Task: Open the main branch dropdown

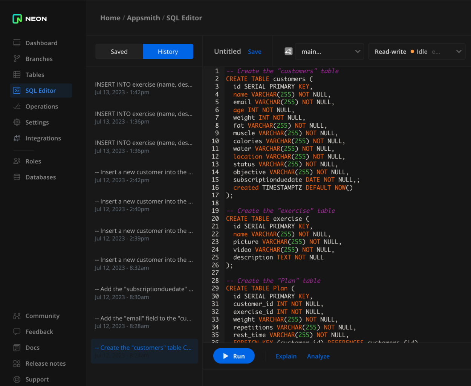Action: pyautogui.click(x=329, y=51)
